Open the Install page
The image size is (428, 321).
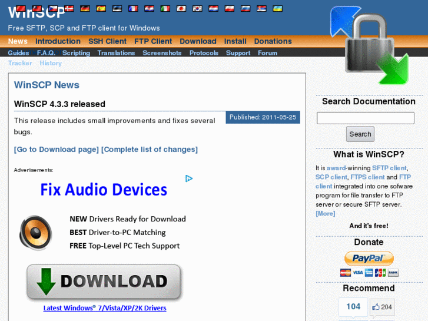coord(235,41)
